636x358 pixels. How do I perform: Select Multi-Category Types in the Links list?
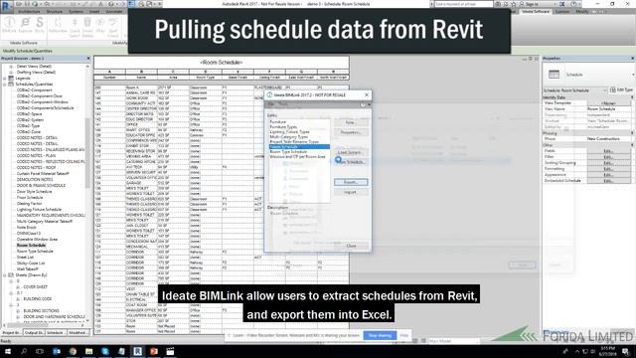click(289, 137)
